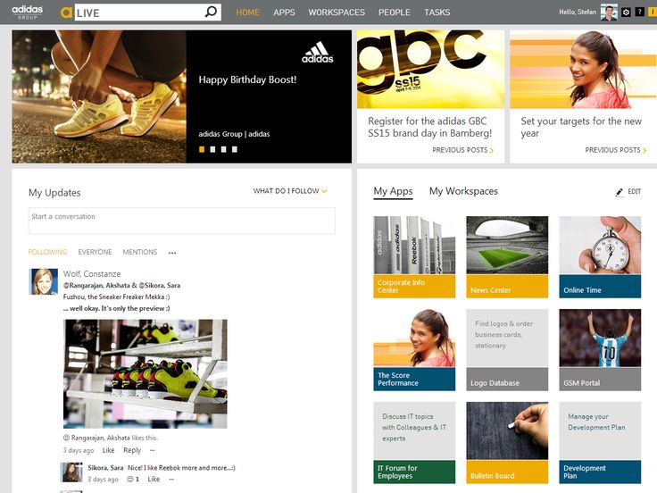Reply to Constanze Wolf's post
This screenshot has height=493, width=657.
(x=132, y=450)
